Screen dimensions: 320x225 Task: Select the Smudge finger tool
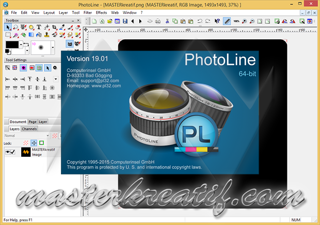click(x=70, y=35)
